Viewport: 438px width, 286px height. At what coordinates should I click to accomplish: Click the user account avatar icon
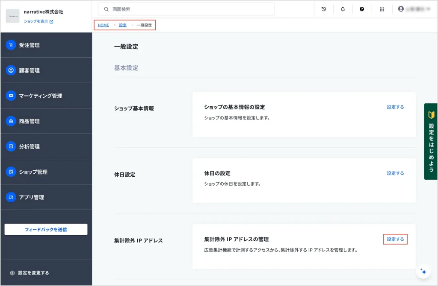401,9
